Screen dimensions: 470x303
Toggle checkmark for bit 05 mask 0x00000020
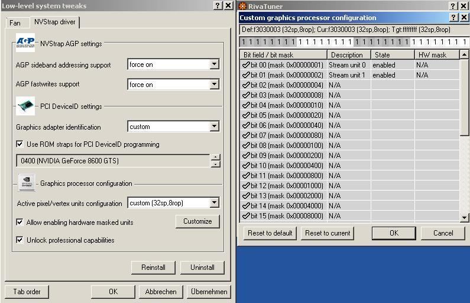click(x=246, y=115)
